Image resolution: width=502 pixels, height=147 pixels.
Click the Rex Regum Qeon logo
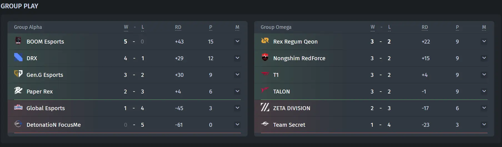tap(265, 41)
